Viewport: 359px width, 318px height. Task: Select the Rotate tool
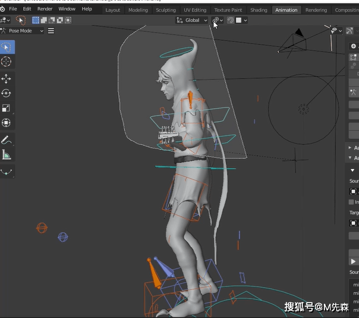6,93
